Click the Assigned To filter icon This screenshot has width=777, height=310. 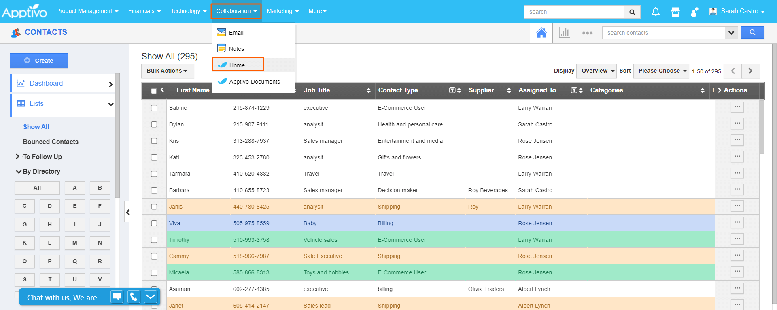(x=574, y=90)
